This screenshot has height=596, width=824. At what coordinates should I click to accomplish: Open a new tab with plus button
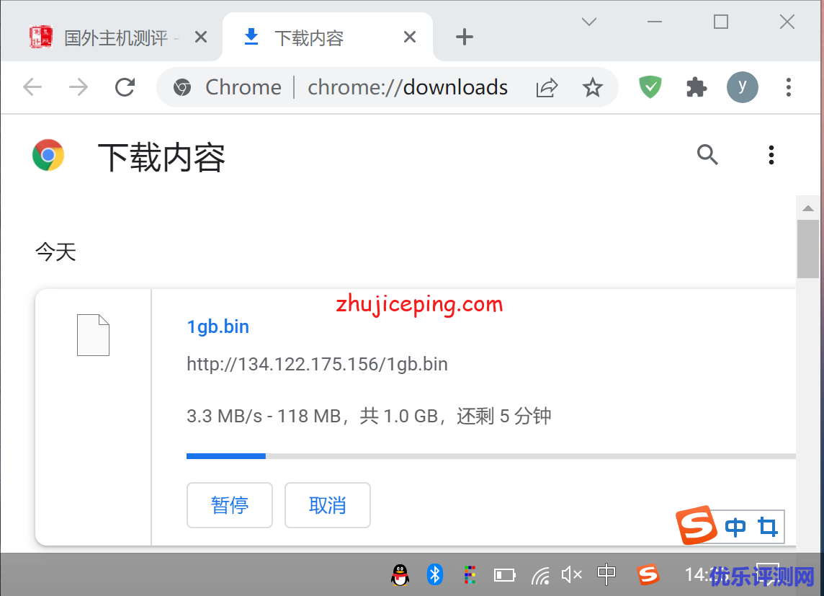pyautogui.click(x=465, y=37)
